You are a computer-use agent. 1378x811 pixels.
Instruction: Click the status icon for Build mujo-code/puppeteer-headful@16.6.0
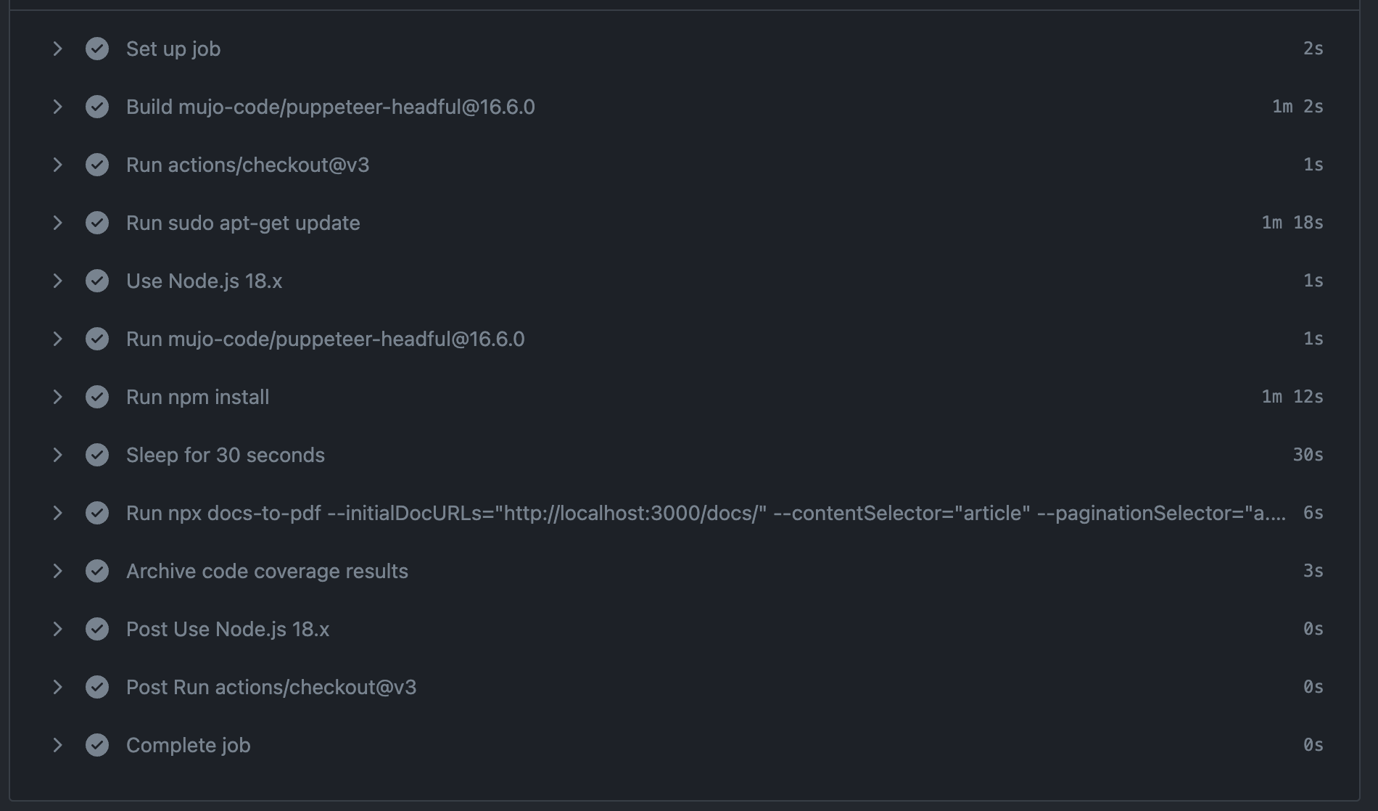point(98,107)
